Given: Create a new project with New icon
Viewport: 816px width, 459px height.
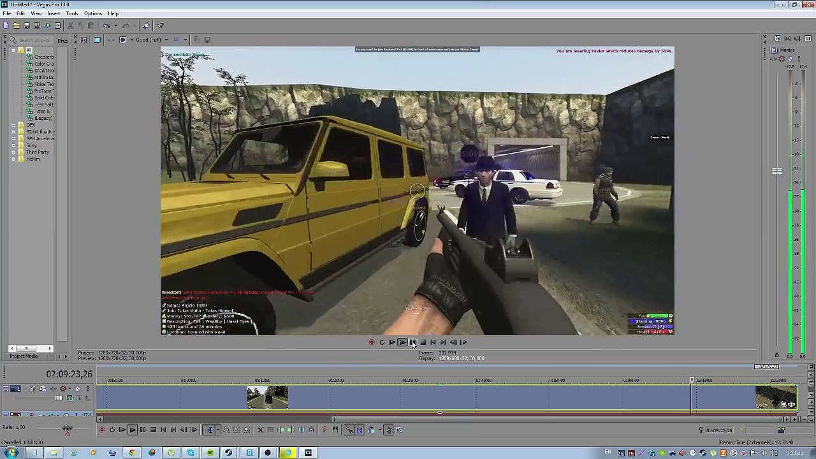Looking at the screenshot, I should 6,25.
